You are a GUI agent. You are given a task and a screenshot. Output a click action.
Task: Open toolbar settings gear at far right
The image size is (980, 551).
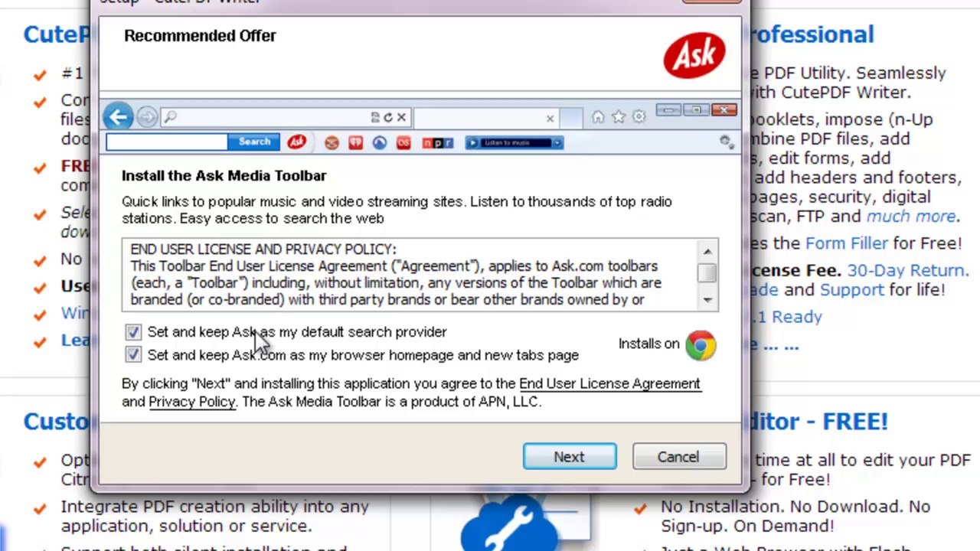pos(726,142)
